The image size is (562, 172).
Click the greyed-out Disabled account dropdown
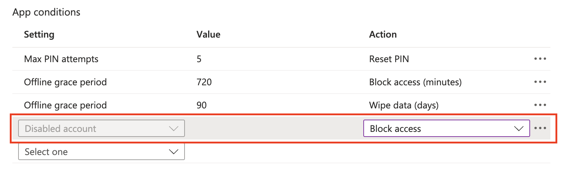tap(101, 129)
